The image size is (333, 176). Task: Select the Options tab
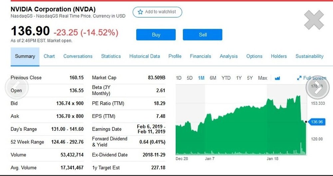point(254,56)
